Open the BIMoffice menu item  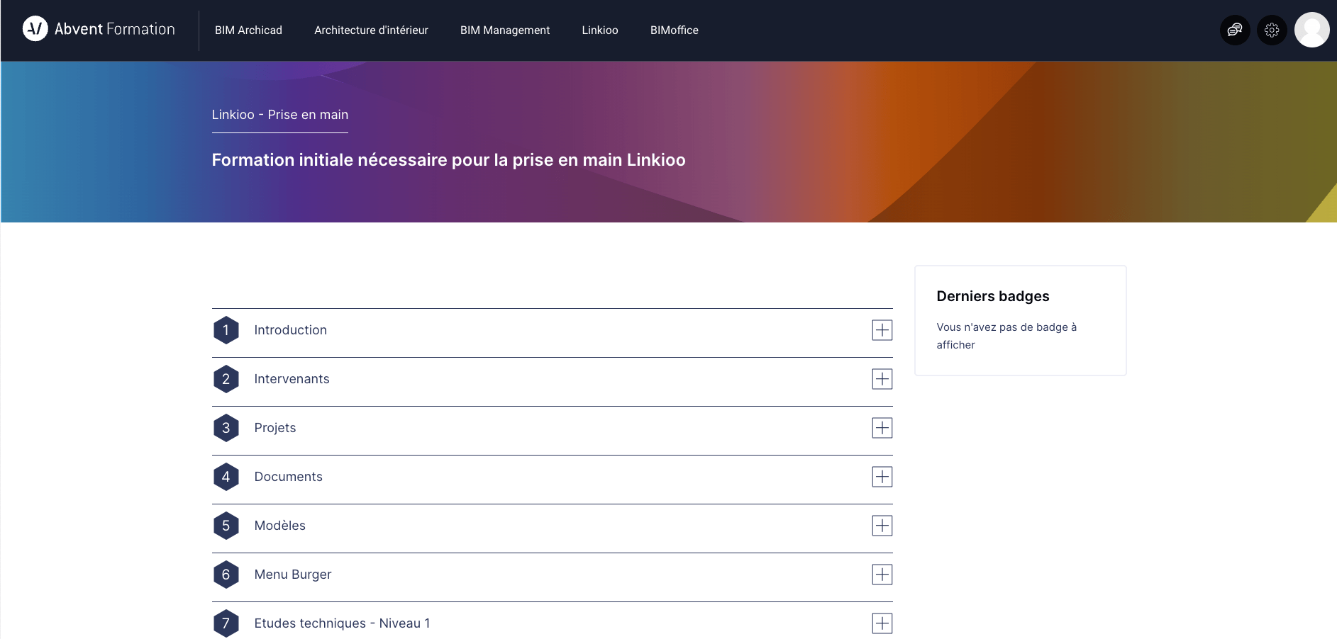click(x=675, y=30)
